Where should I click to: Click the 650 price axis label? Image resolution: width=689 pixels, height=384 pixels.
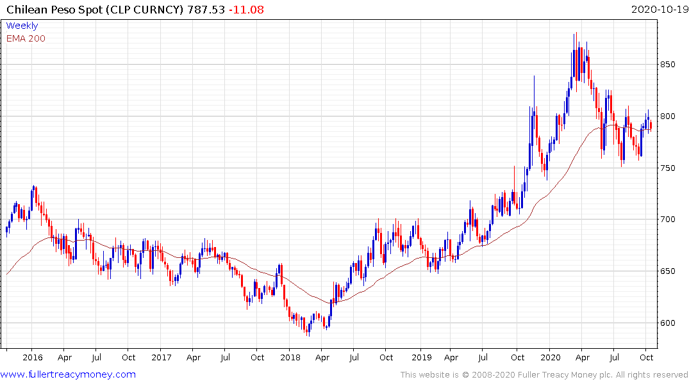pyautogui.click(x=667, y=271)
